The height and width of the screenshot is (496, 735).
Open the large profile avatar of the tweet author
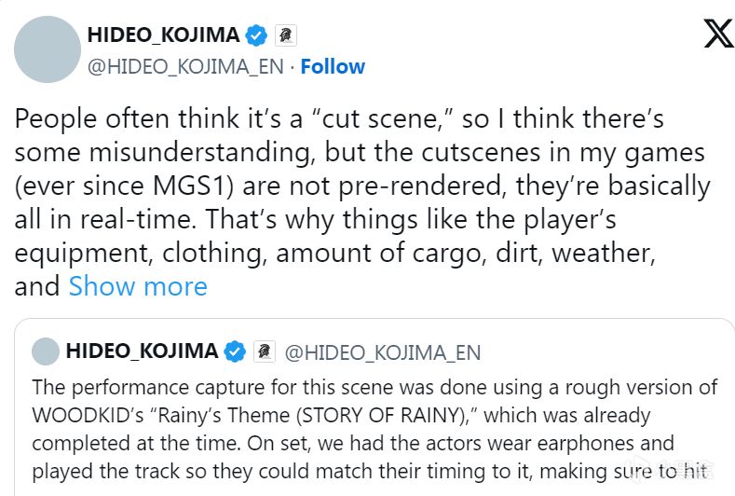(48, 49)
